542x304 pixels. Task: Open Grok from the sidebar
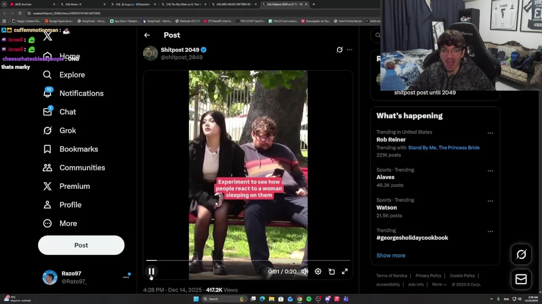pyautogui.click(x=60, y=130)
